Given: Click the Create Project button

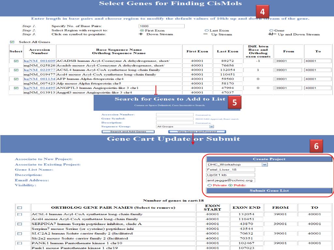Looking at the screenshot, I should click(269, 159).
